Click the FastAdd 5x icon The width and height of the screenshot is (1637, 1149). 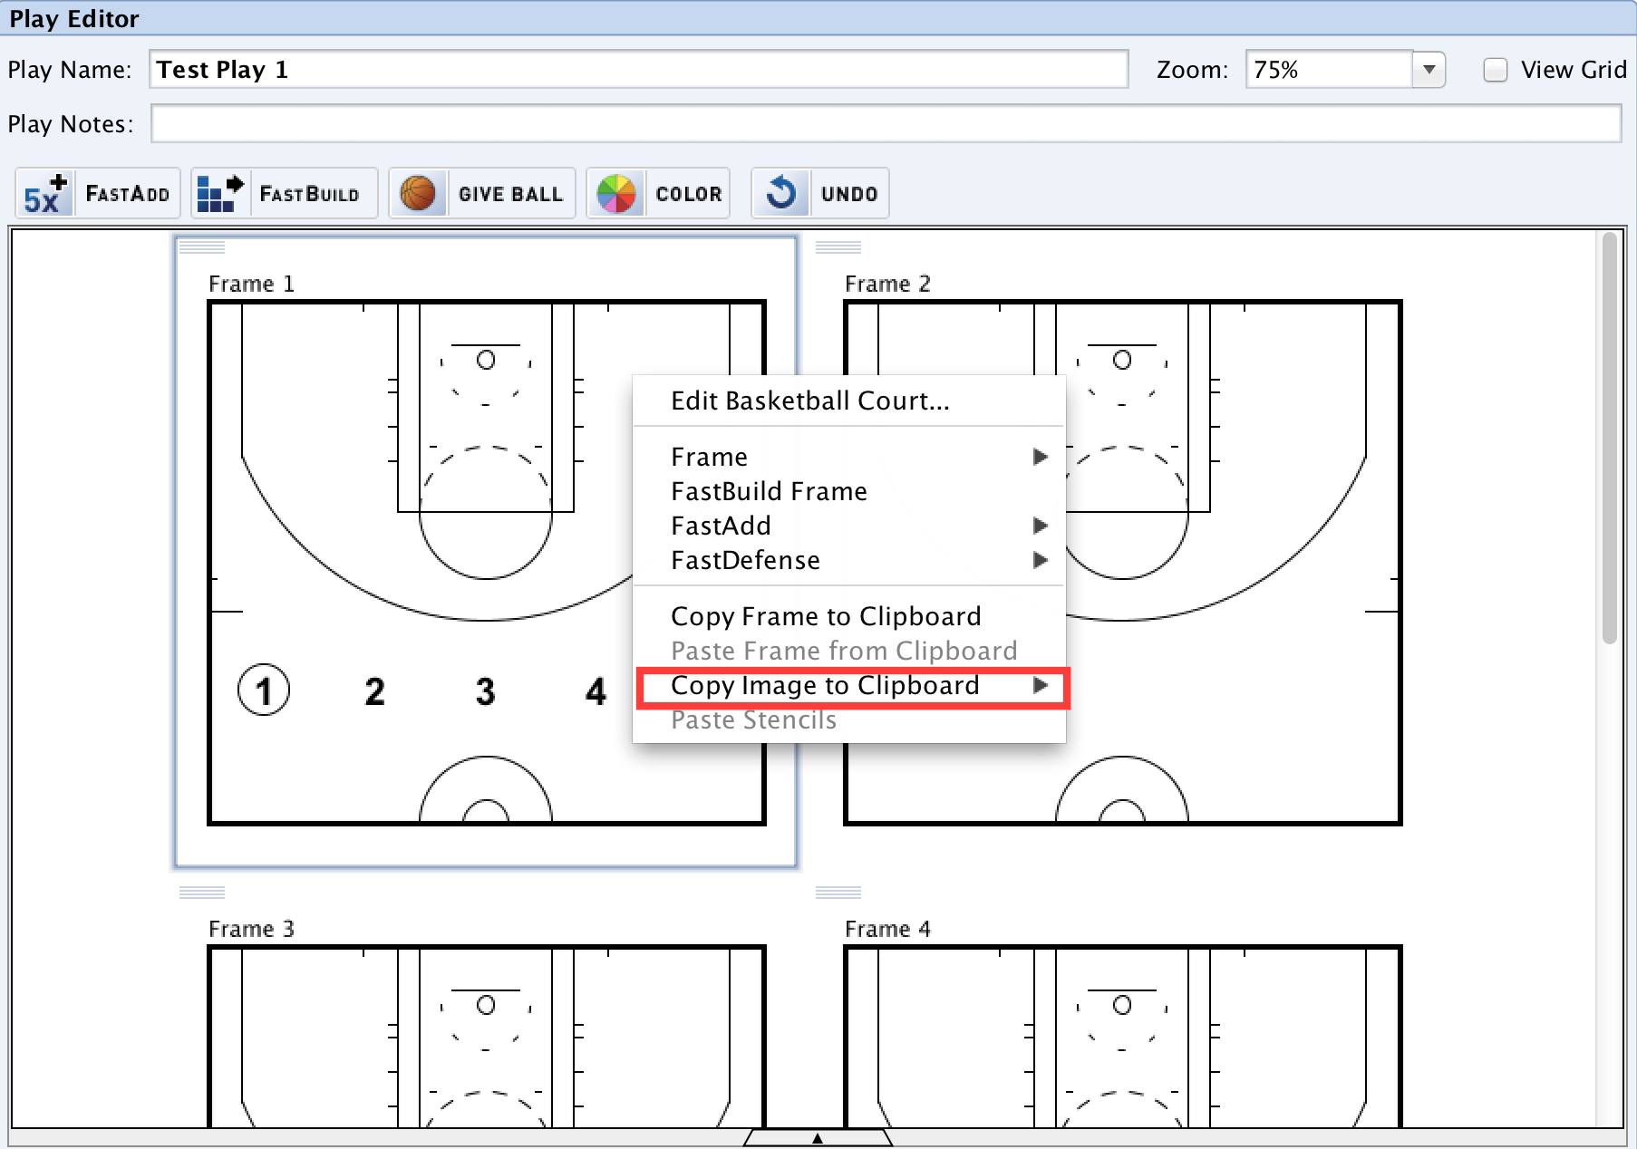[45, 193]
